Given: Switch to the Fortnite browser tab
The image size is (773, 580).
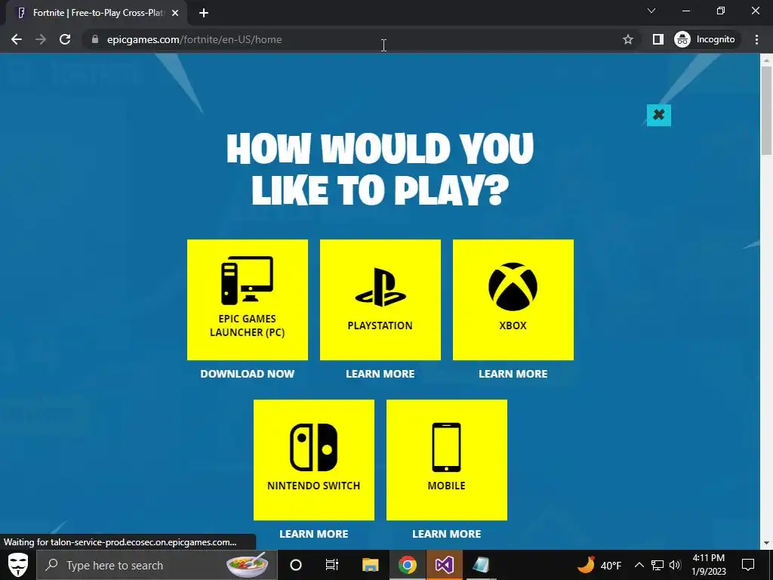Looking at the screenshot, I should (96, 13).
